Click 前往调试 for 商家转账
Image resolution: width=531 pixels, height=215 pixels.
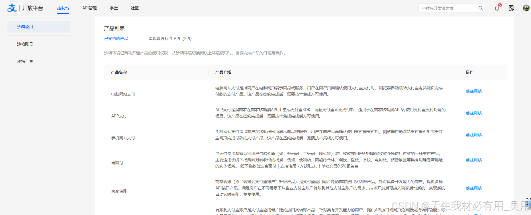pyautogui.click(x=473, y=188)
